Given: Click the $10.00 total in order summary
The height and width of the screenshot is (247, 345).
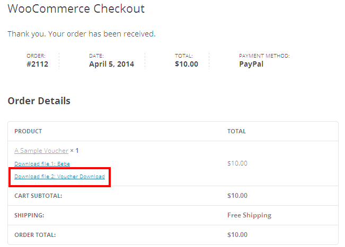Looking at the screenshot, I should [186, 64].
